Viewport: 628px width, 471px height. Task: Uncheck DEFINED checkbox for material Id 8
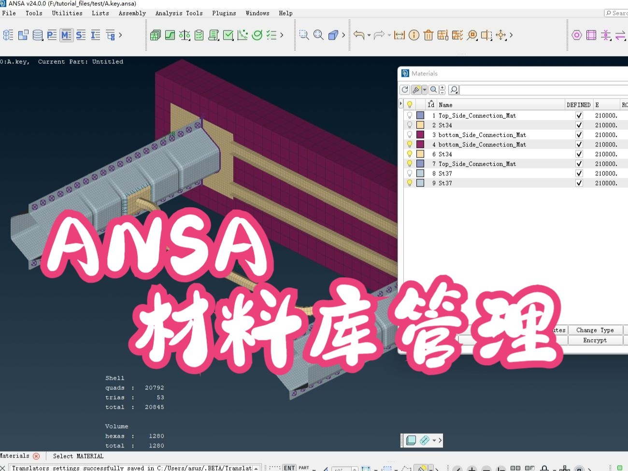pos(579,173)
